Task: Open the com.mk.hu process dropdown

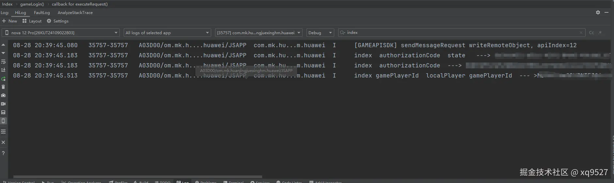Action: (259, 33)
